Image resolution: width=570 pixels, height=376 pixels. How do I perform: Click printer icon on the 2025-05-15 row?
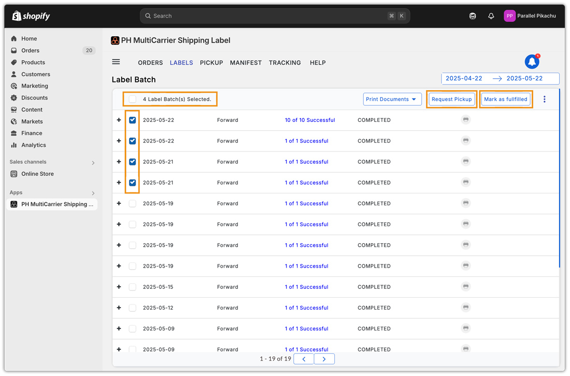pyautogui.click(x=466, y=287)
